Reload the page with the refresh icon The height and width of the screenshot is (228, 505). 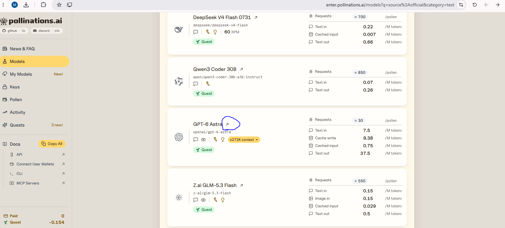pyautogui.click(x=475, y=5)
